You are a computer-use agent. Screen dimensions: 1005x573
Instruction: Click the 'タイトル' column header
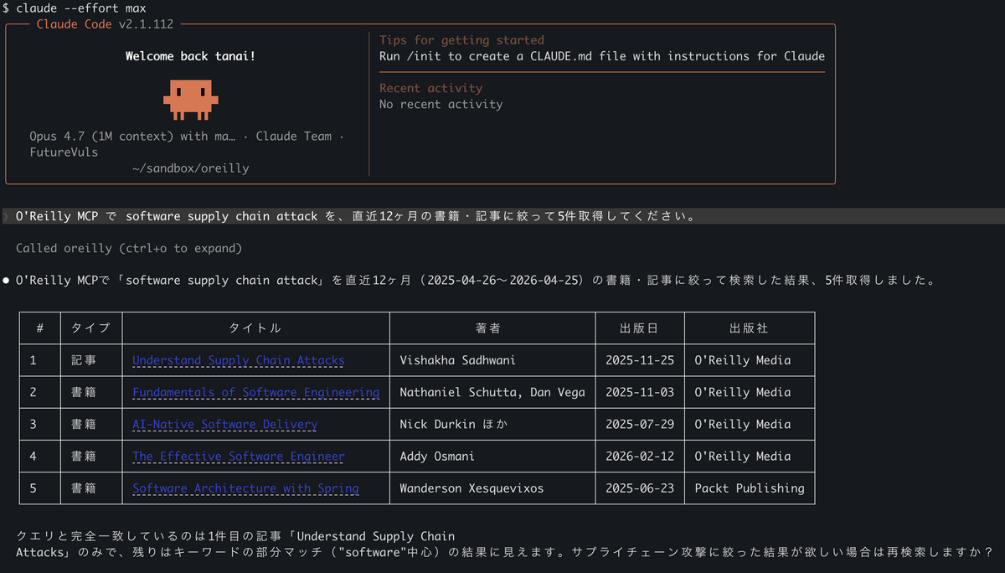tap(255, 328)
